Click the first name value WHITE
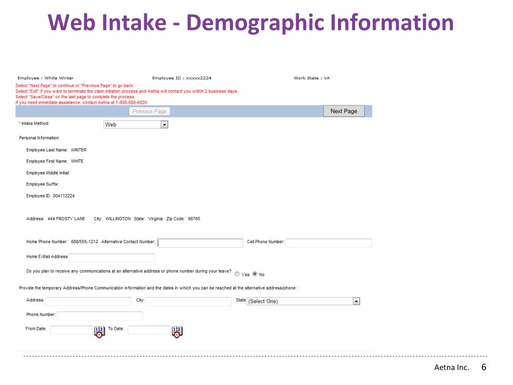 77,161
